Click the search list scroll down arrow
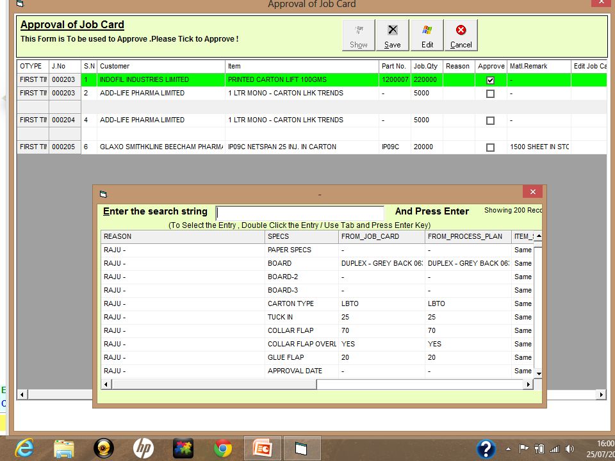 [539, 373]
